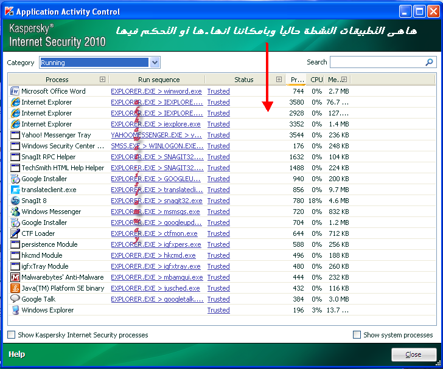Expand the Process column plus box
The width and height of the screenshot is (443, 369).
[x=102, y=80]
